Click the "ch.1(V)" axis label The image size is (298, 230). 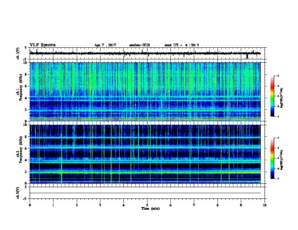[18, 53]
